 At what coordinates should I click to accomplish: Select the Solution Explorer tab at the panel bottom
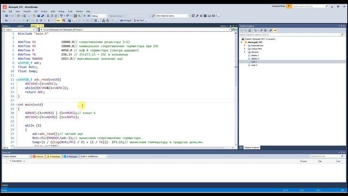[x=252, y=148]
